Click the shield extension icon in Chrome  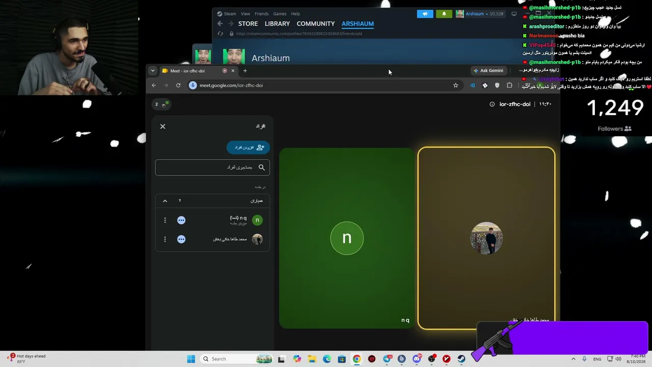click(x=497, y=85)
